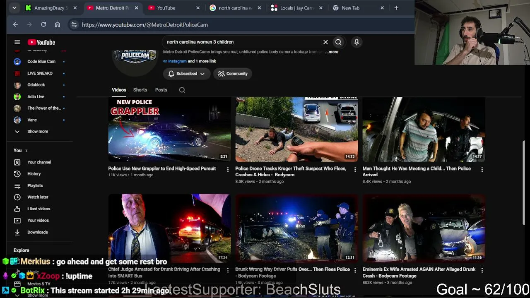The image size is (530, 298).
Task: Open options for Kroger Theft drone video
Action: (x=355, y=169)
